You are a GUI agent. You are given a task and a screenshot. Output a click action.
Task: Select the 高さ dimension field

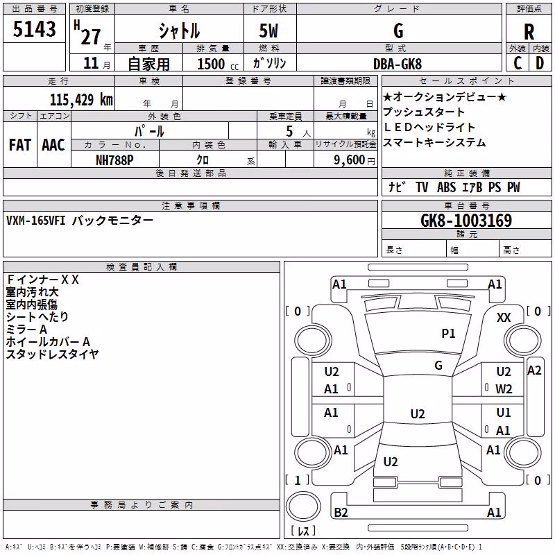pyautogui.click(x=525, y=250)
